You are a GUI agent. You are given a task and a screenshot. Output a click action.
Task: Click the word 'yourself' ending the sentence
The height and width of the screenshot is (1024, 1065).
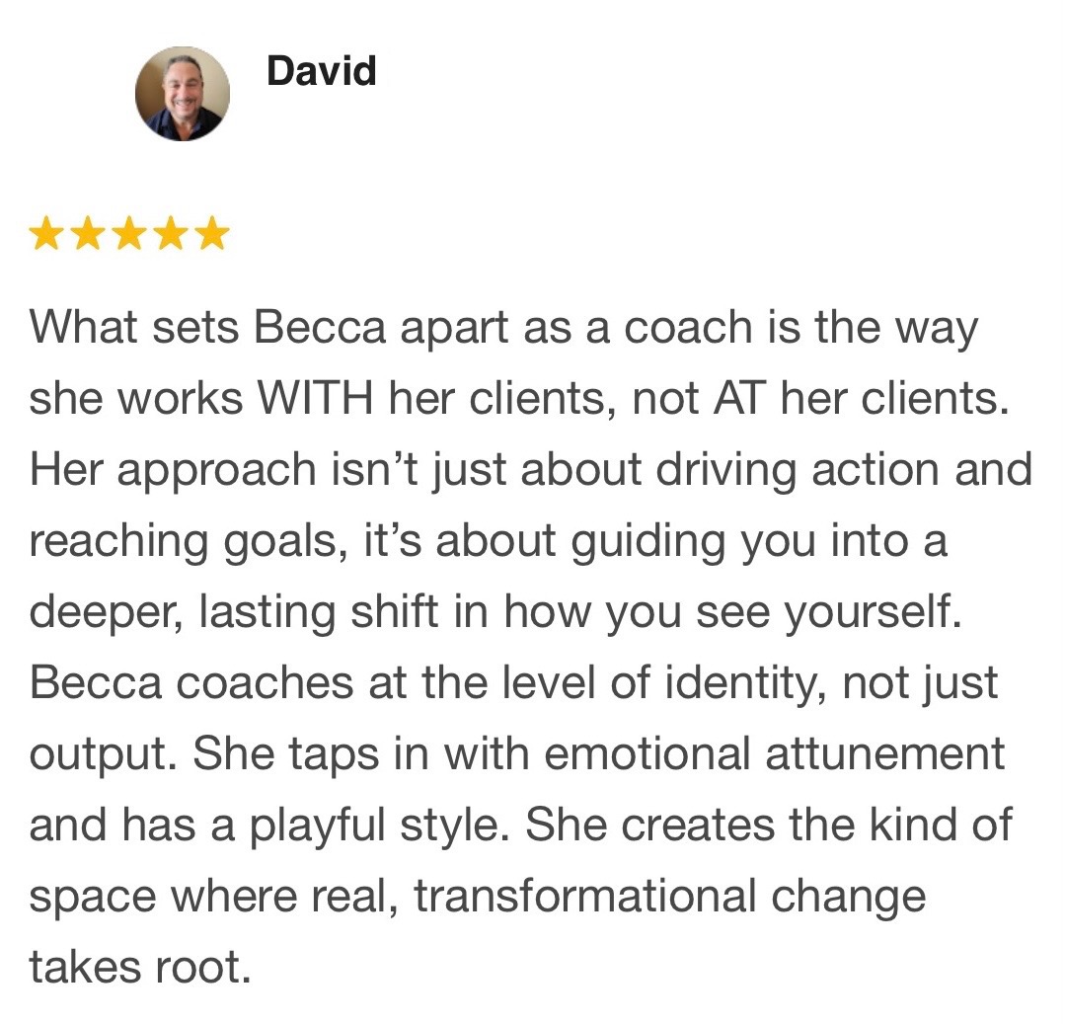(873, 613)
